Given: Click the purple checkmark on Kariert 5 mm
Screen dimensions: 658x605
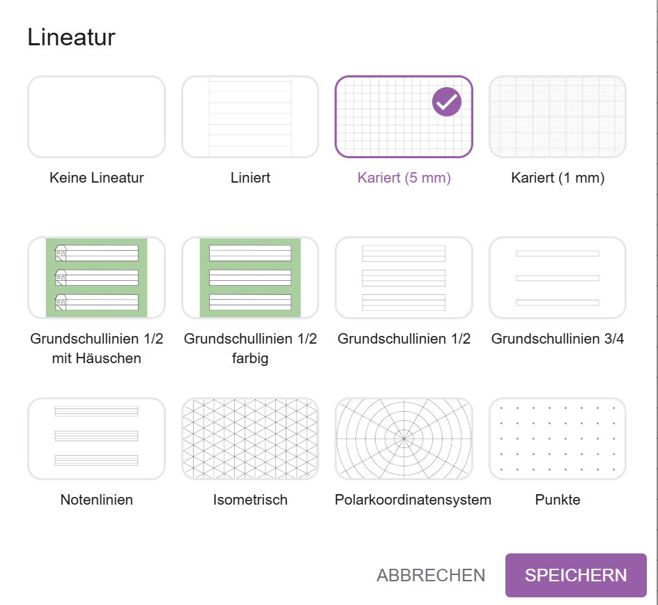Looking at the screenshot, I should 447,102.
